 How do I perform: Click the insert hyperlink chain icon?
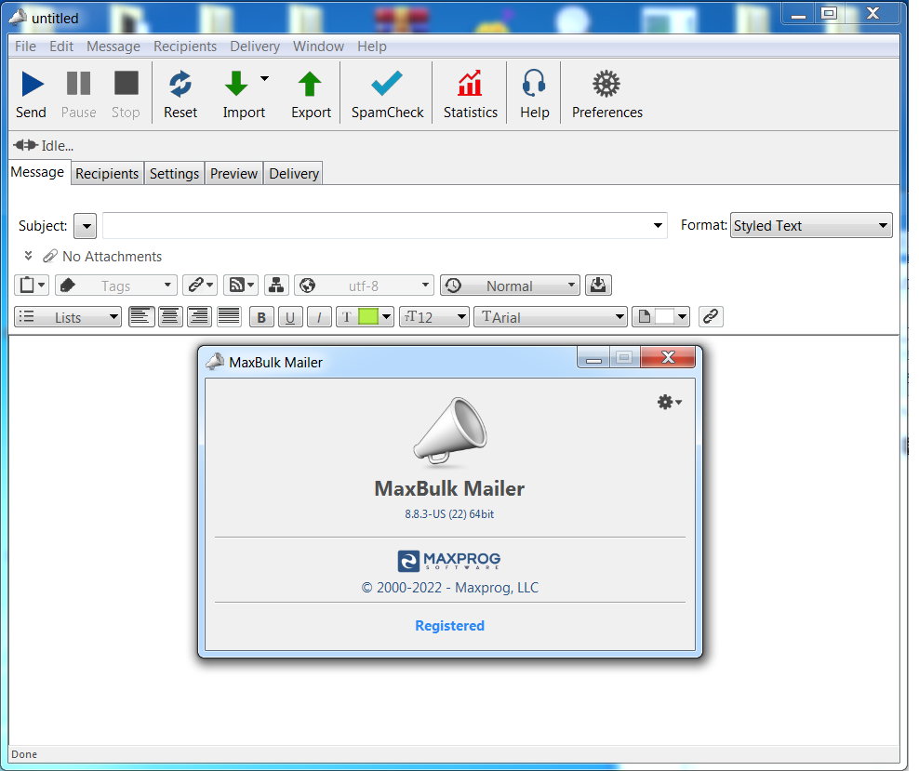tap(711, 317)
